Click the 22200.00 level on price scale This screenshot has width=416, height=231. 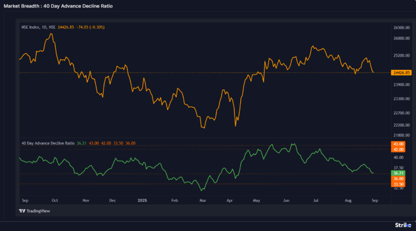(401, 125)
